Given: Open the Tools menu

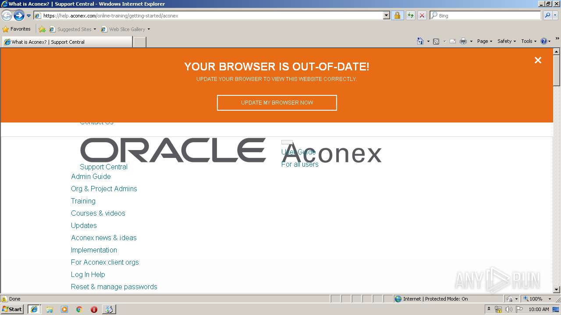Looking at the screenshot, I should click(x=529, y=41).
